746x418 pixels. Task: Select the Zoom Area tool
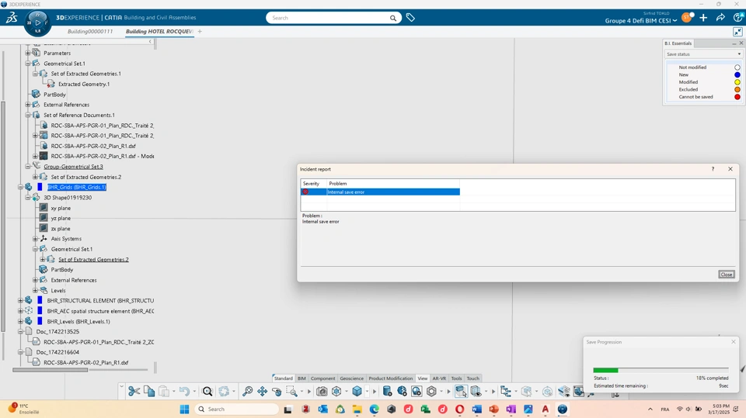click(291, 392)
